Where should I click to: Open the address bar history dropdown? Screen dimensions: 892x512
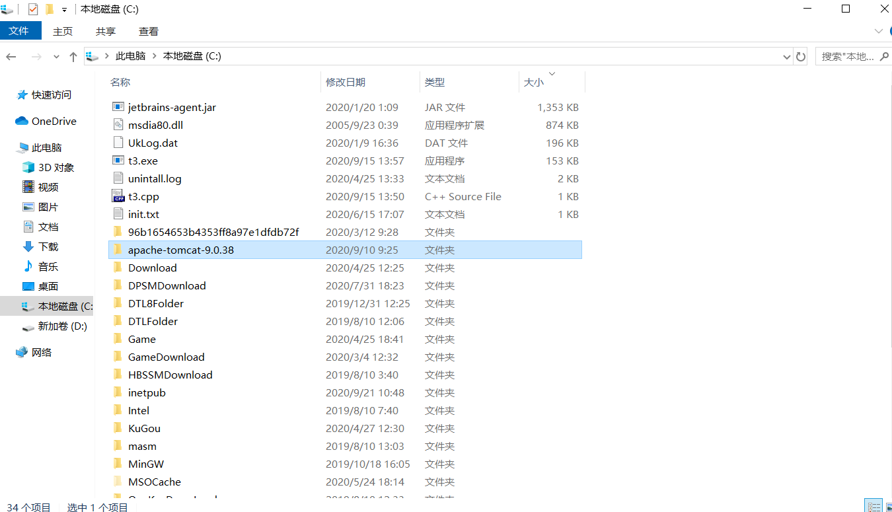click(x=786, y=57)
